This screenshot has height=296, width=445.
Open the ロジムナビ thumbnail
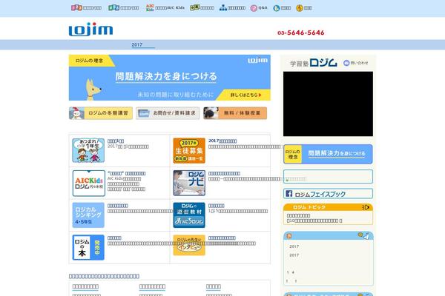pyautogui.click(x=189, y=183)
